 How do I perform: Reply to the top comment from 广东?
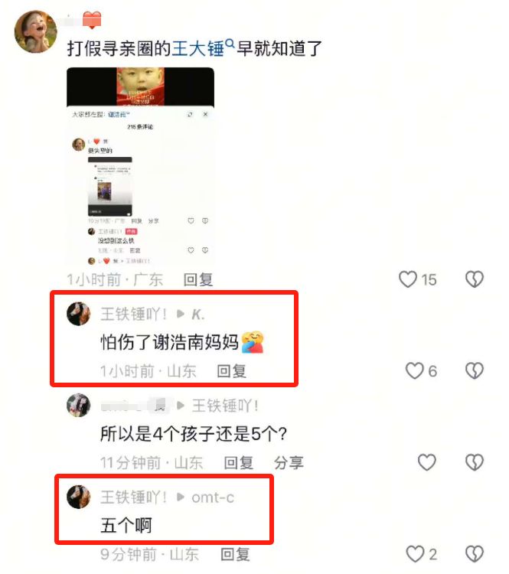click(x=197, y=279)
